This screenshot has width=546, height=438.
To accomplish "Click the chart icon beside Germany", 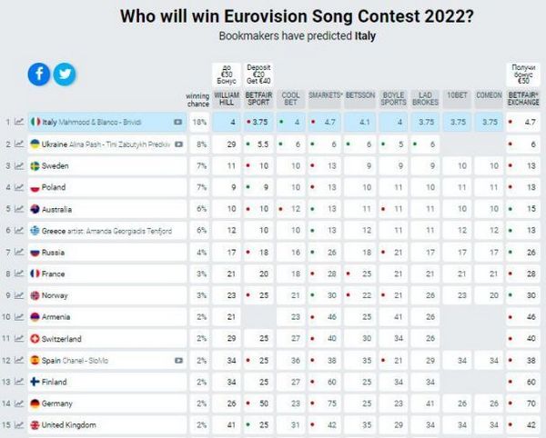I will [x=18, y=403].
